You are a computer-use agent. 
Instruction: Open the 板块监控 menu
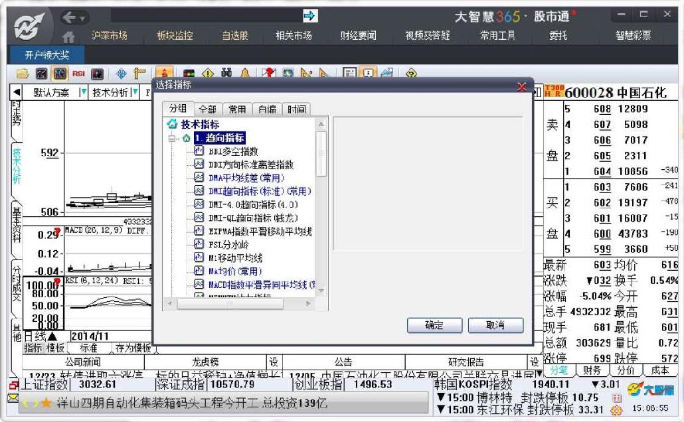click(175, 35)
